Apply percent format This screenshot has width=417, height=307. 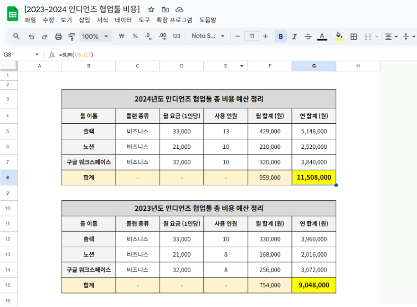(135, 36)
